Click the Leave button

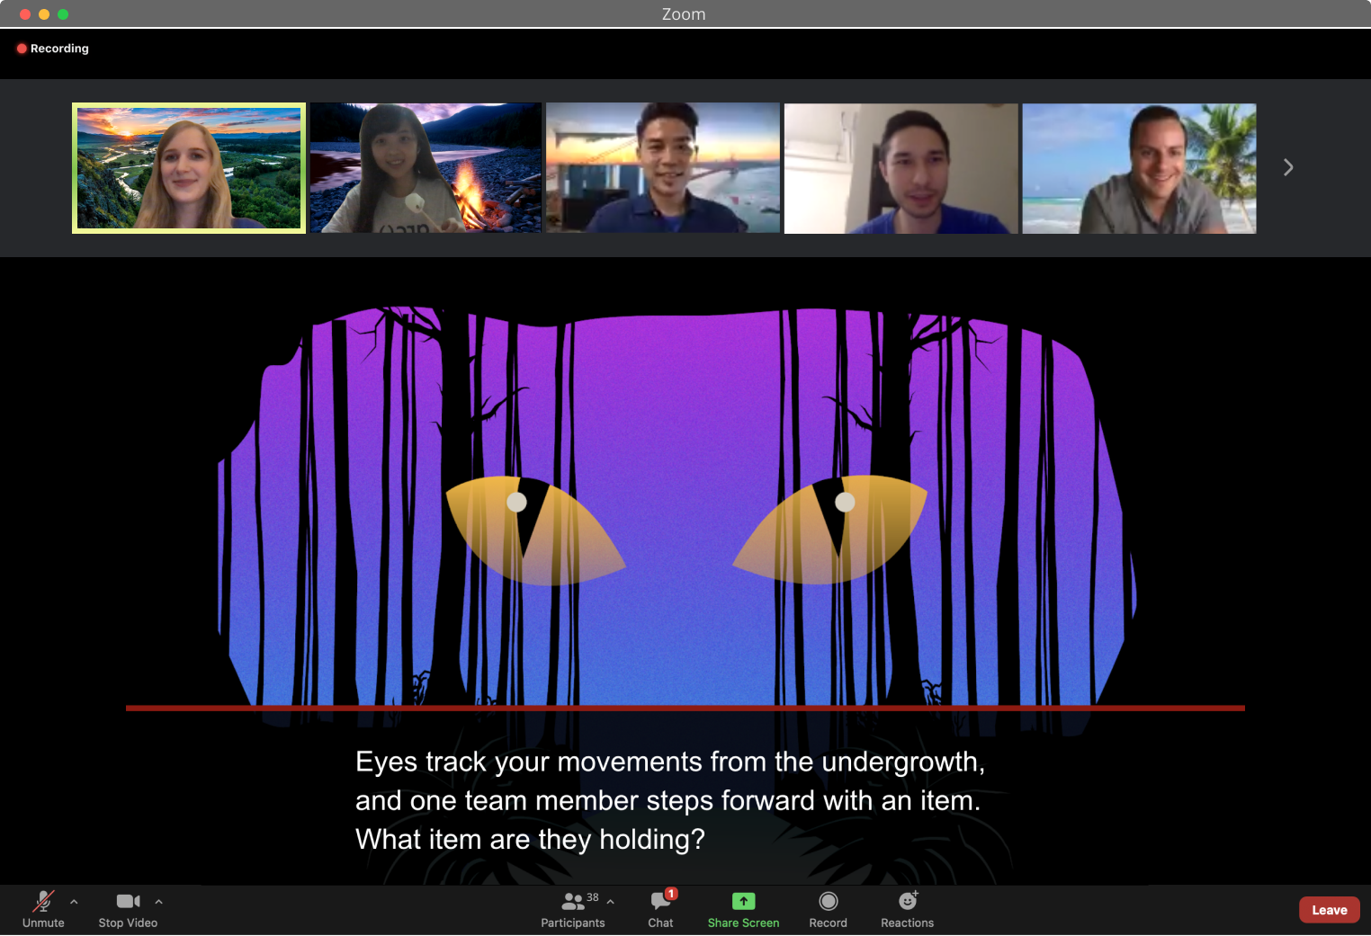1328,909
